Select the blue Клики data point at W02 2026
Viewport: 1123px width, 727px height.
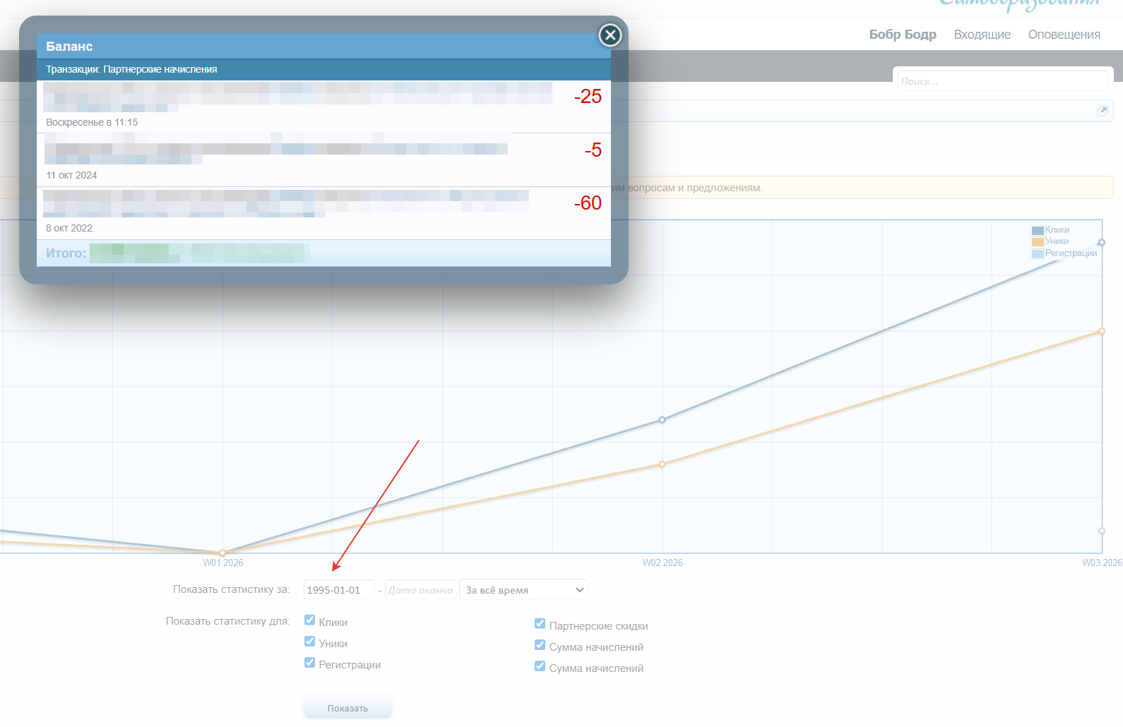pos(662,420)
